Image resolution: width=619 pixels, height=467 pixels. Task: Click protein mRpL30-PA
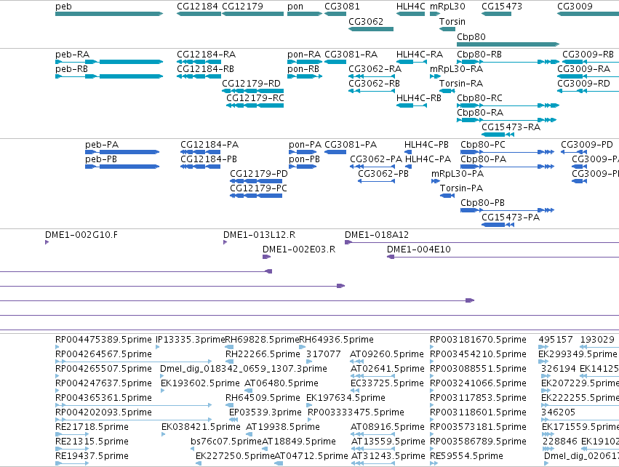458,174
